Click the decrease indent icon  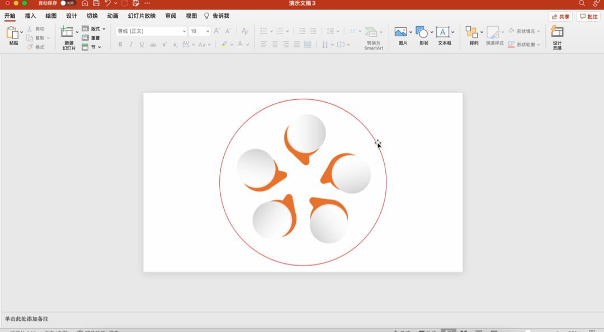tap(302, 31)
